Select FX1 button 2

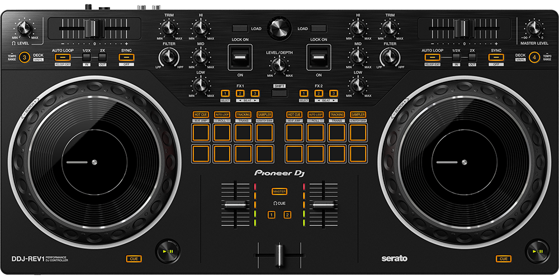click(x=240, y=93)
